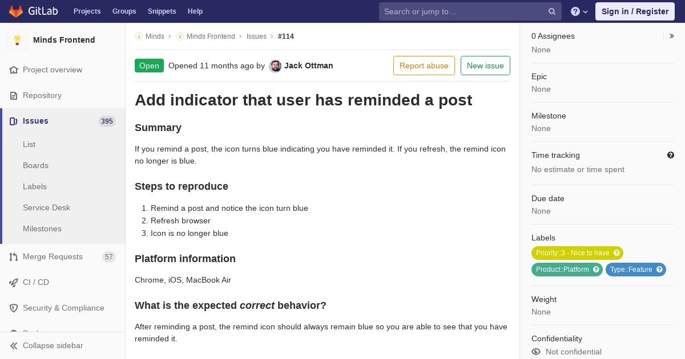Click the Minds Frontend lightbulb avatar

click(17, 40)
